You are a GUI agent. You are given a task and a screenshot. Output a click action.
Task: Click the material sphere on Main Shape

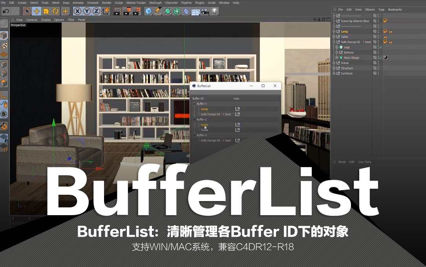386,57
